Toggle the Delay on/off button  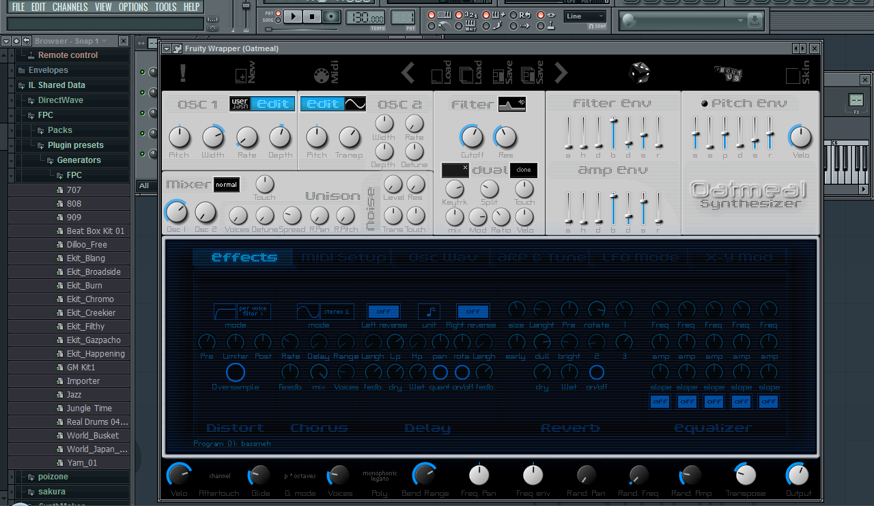[x=462, y=372]
